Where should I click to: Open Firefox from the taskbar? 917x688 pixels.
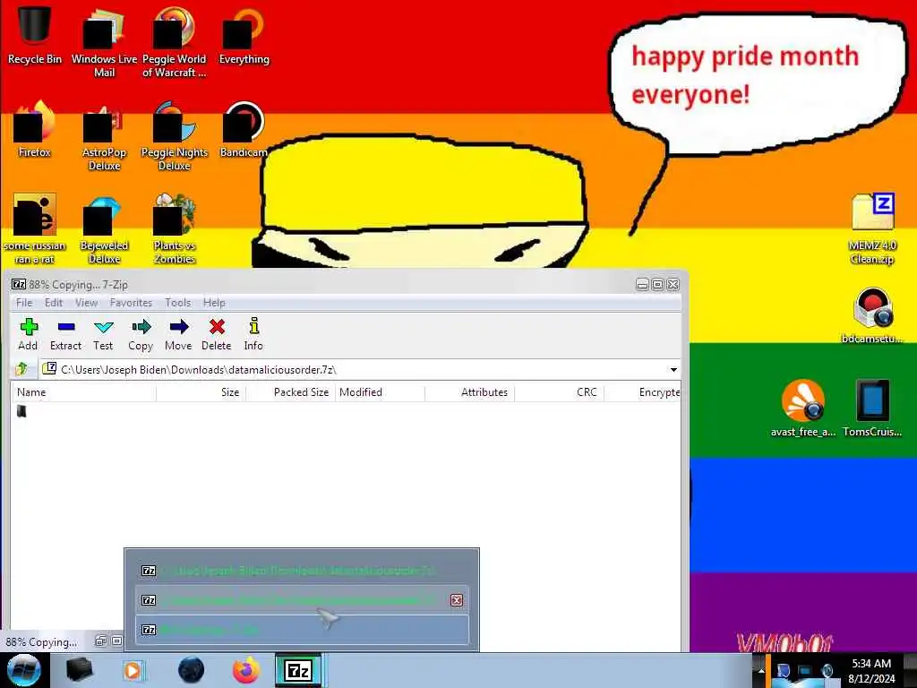[x=246, y=670]
